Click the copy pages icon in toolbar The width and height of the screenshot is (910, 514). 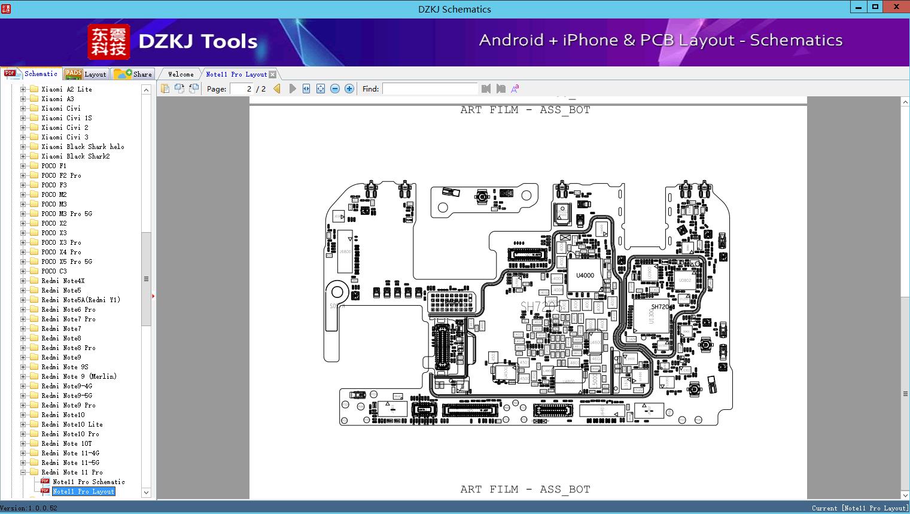[165, 89]
